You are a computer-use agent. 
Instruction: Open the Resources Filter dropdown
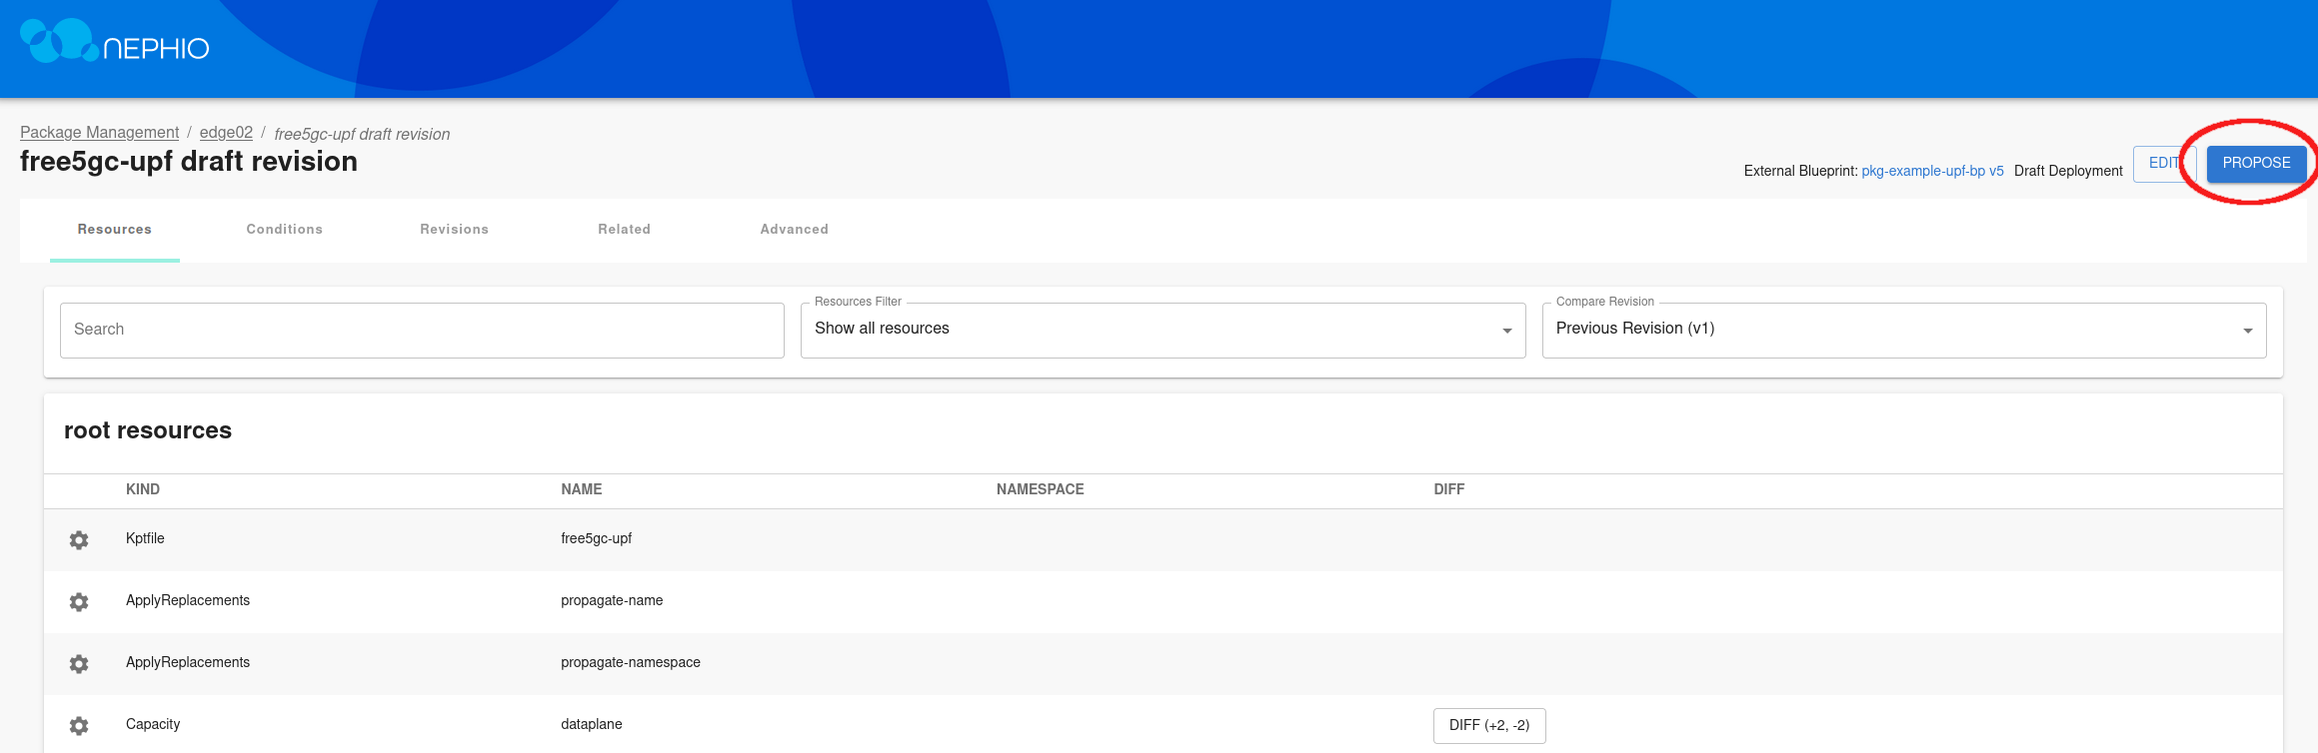coord(1161,330)
